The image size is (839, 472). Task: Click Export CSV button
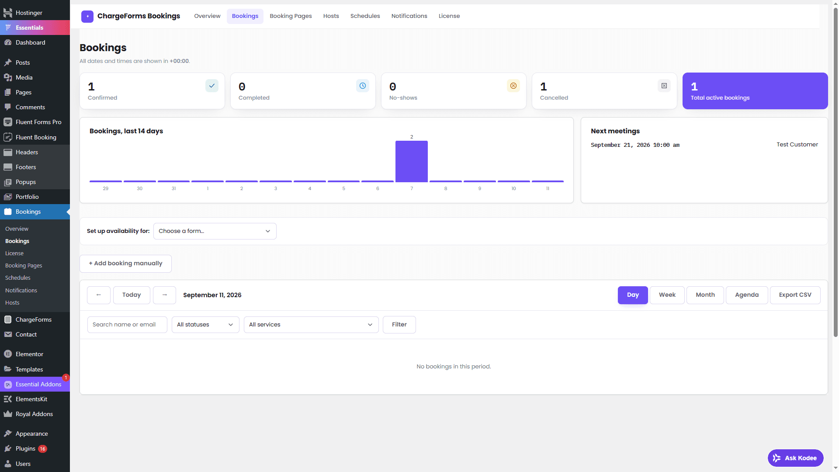pos(795,295)
